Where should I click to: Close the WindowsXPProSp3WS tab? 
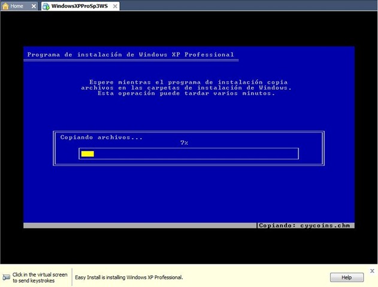115,6
